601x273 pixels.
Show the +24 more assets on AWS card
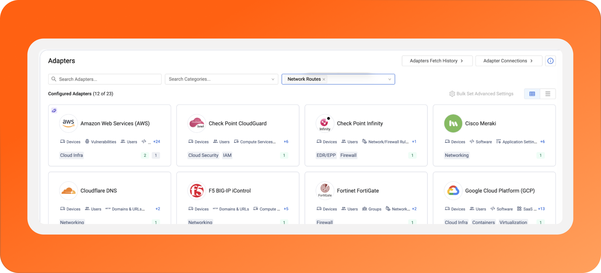coord(157,141)
